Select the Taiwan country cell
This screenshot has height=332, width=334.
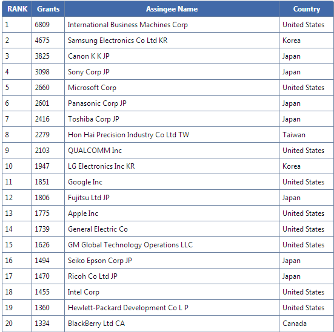(306, 135)
